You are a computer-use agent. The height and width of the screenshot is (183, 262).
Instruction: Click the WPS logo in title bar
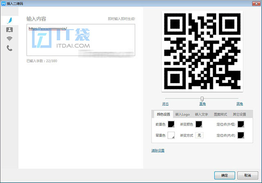[x=3, y=3]
